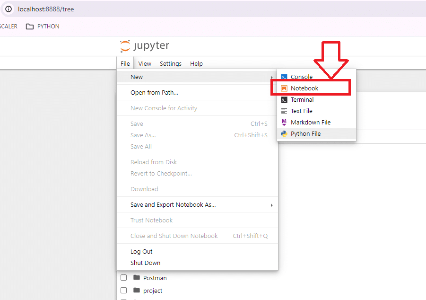Click greyed Reload from Disk entry

pos(197,162)
